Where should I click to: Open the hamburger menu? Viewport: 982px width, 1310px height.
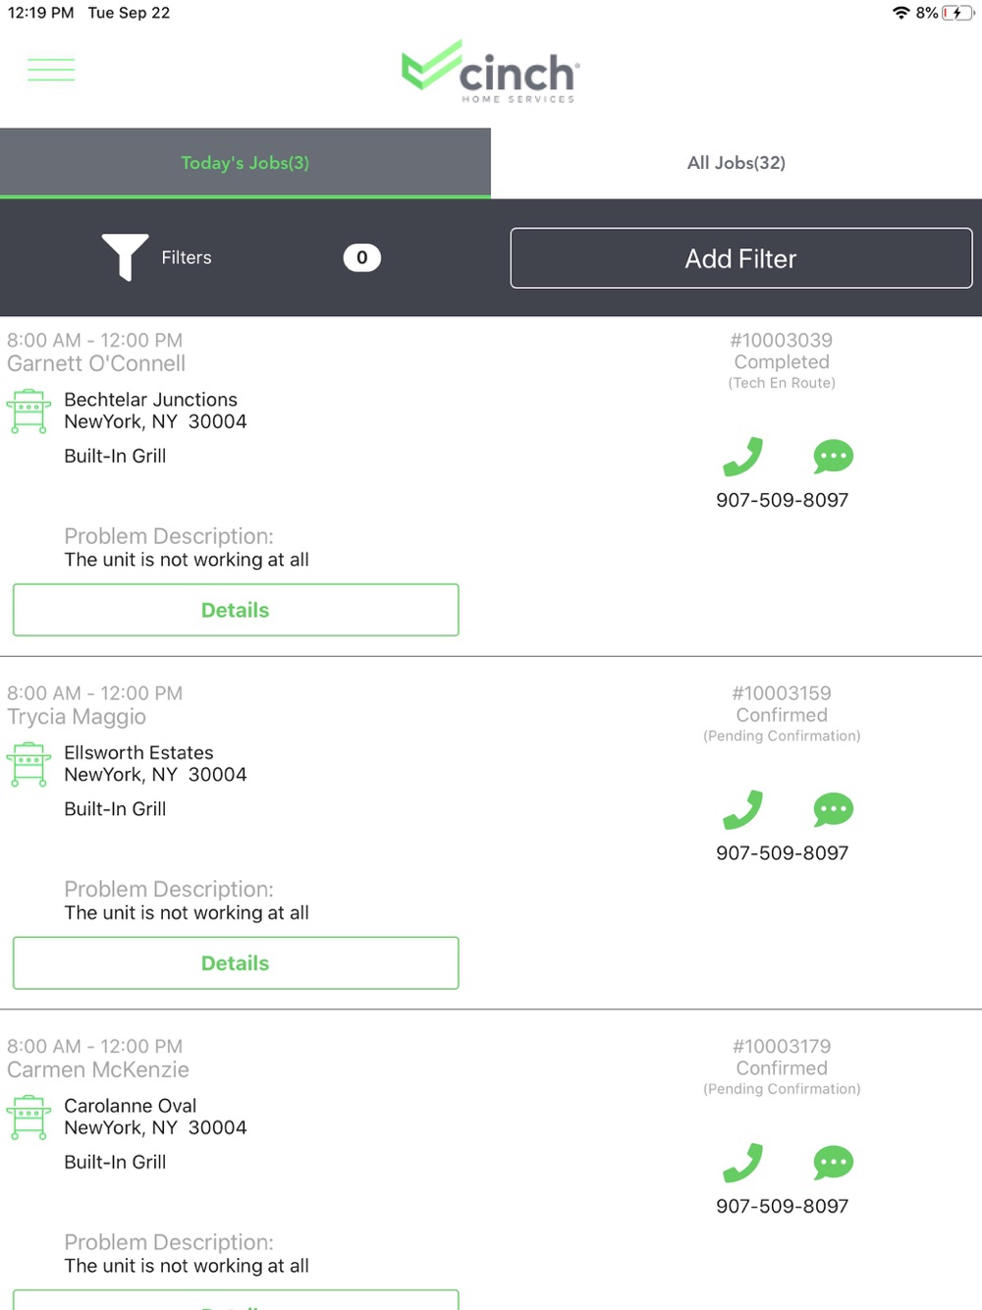(51, 69)
